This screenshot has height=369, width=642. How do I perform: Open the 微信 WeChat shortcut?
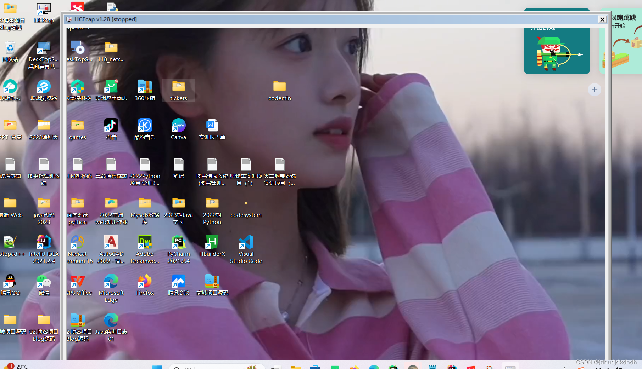(44, 285)
